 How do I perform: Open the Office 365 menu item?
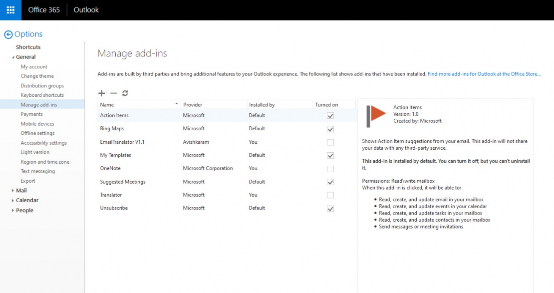[x=44, y=9]
